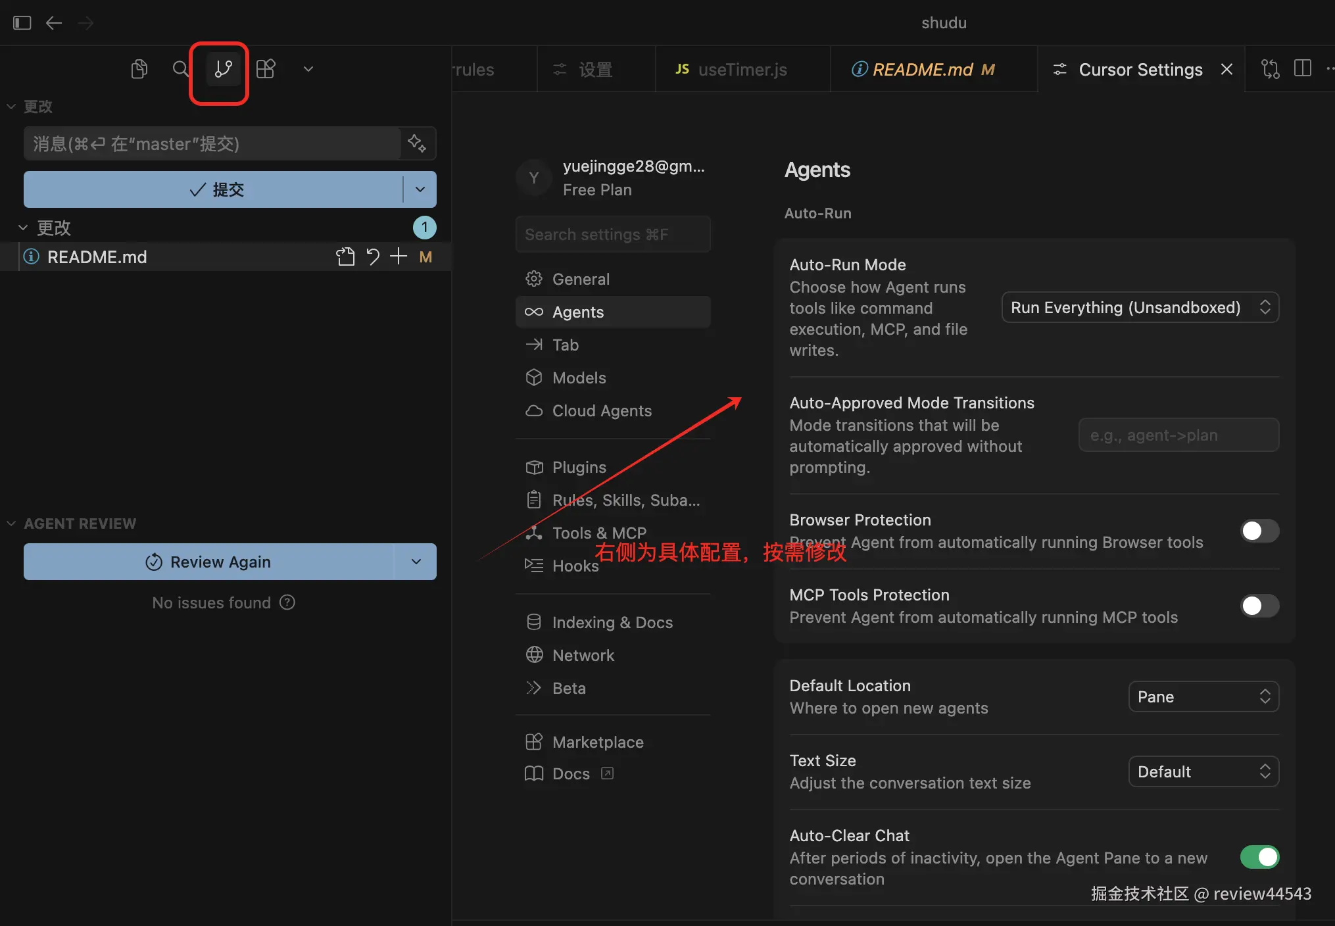Click the Search settings field
The image size is (1335, 926).
[612, 234]
